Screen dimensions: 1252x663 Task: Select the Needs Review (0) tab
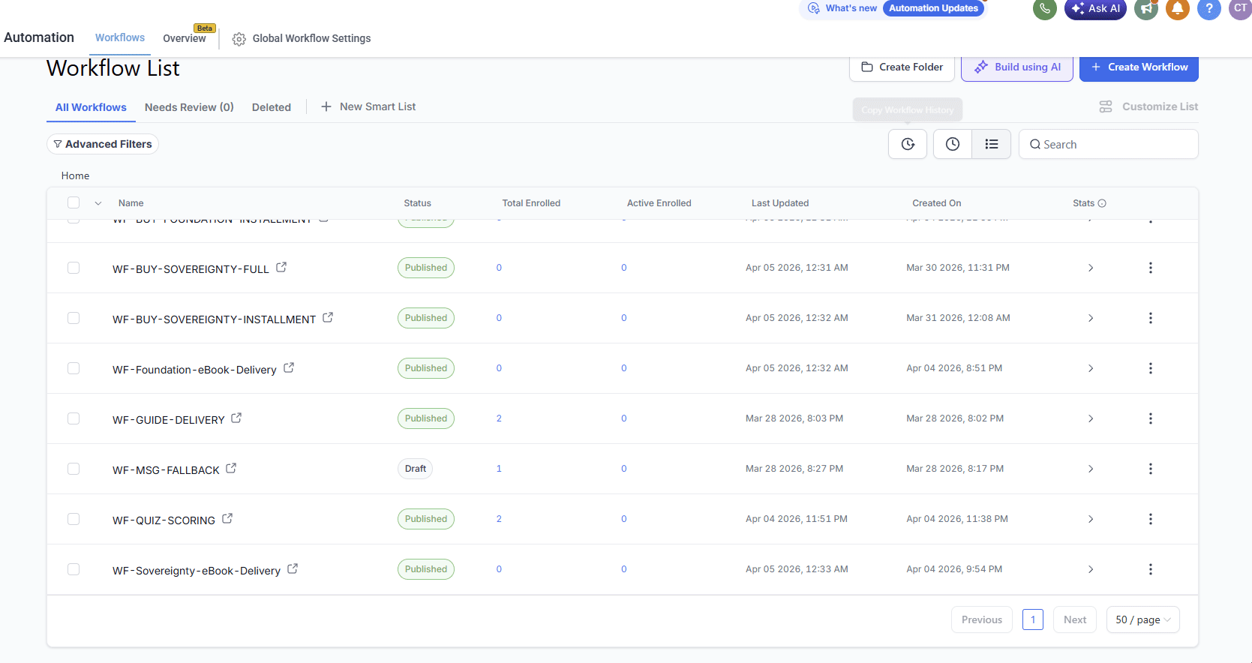[x=189, y=107]
